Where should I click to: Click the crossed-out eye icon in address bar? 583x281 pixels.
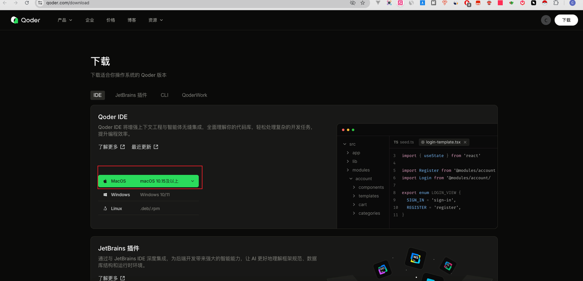click(353, 3)
